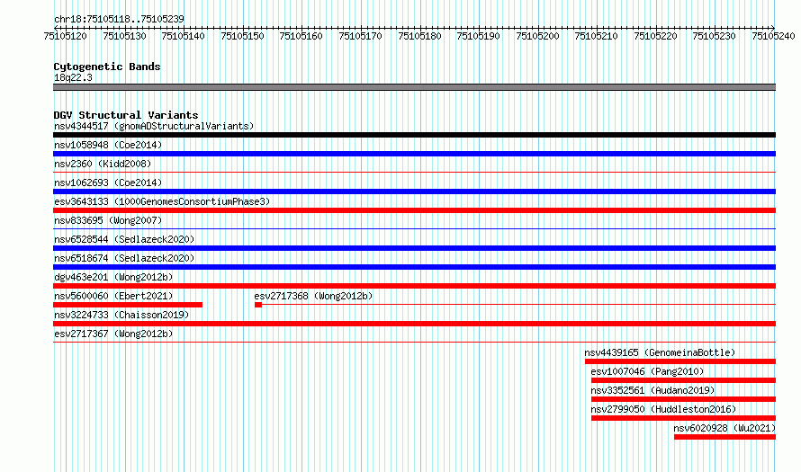Screen dimensions: 801x472
Task: Open the nsv833695 (Wong2007) label
Action: (x=108, y=220)
